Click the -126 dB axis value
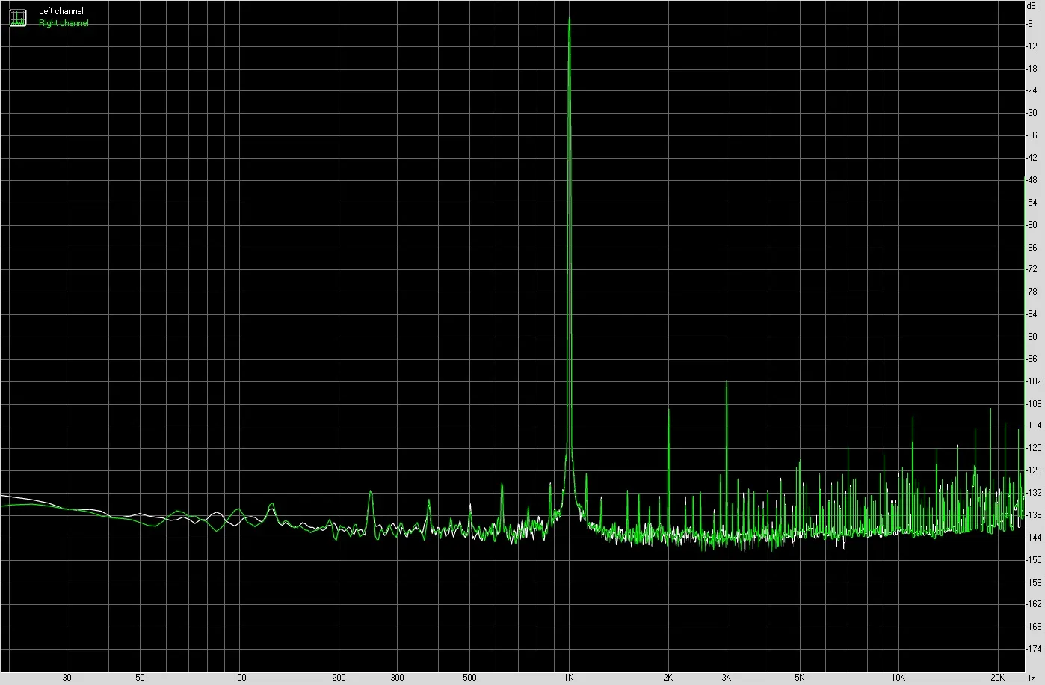 1034,470
